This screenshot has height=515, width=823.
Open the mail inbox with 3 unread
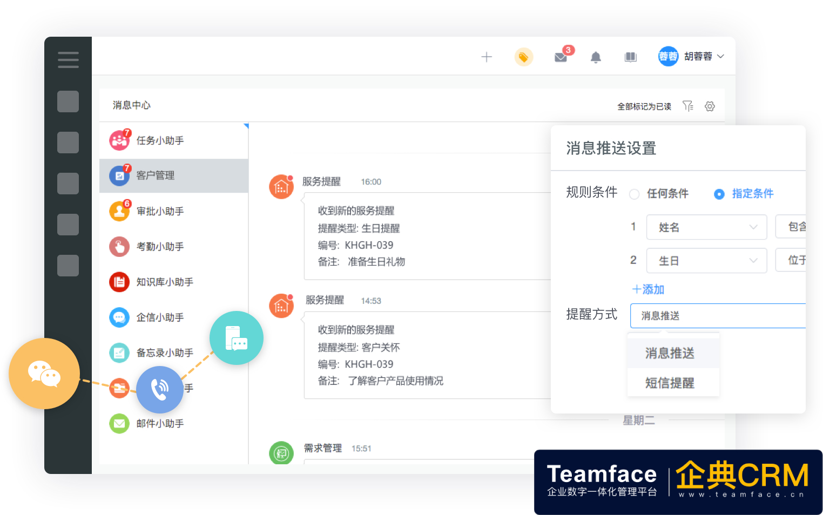(x=561, y=57)
